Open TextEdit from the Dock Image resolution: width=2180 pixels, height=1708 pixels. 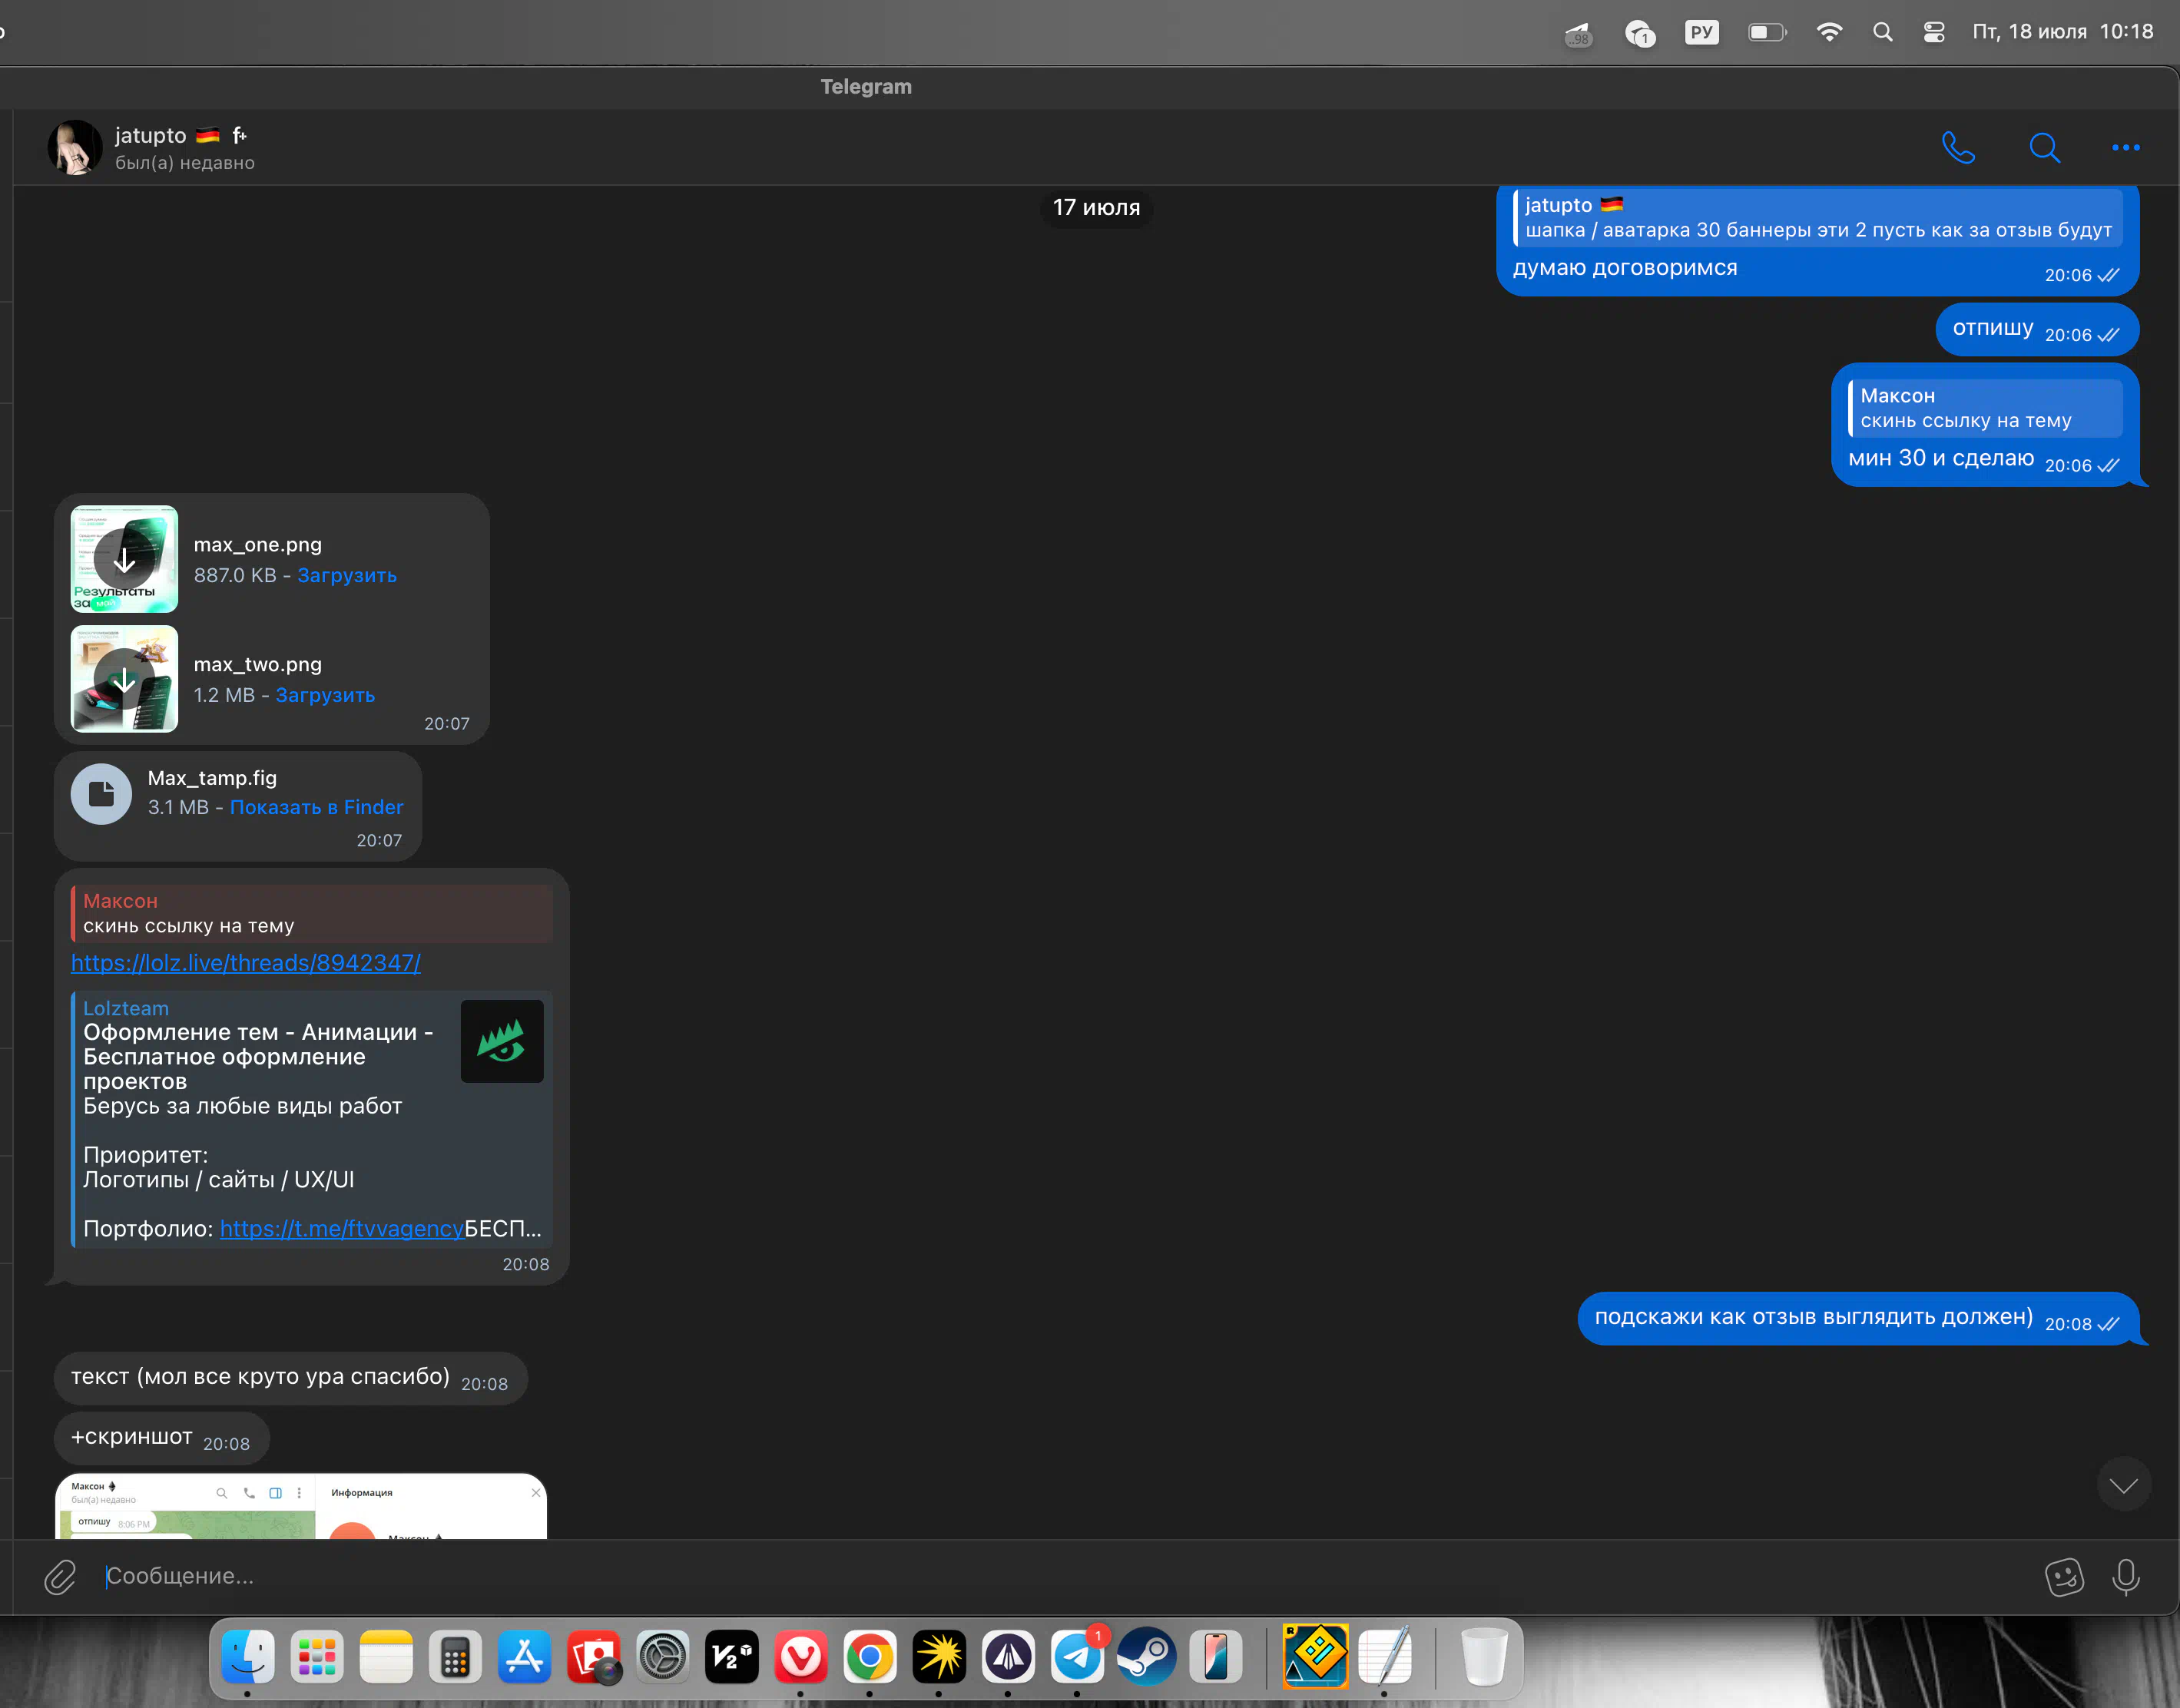coord(1385,1657)
